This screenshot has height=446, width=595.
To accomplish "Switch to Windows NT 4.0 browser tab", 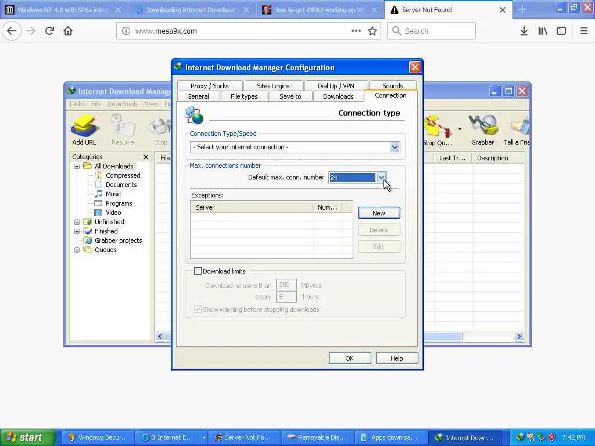I will tap(63, 10).
